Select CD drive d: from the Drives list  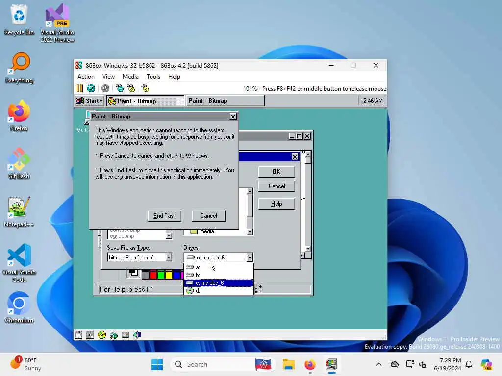(x=219, y=291)
